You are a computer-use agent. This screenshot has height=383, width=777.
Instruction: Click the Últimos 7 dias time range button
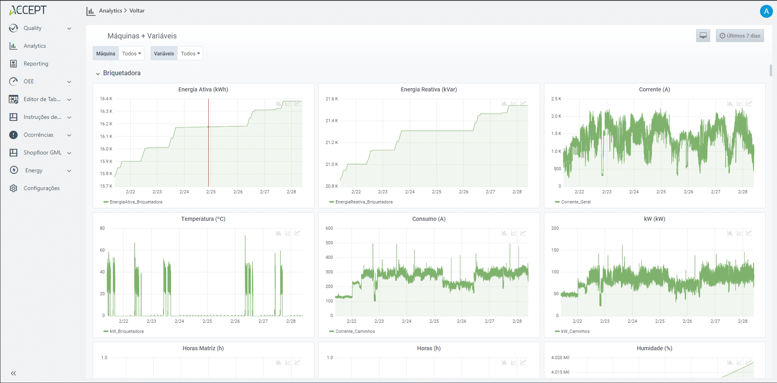[740, 36]
